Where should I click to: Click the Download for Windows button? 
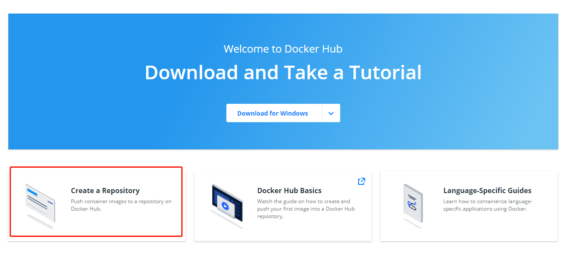272,113
